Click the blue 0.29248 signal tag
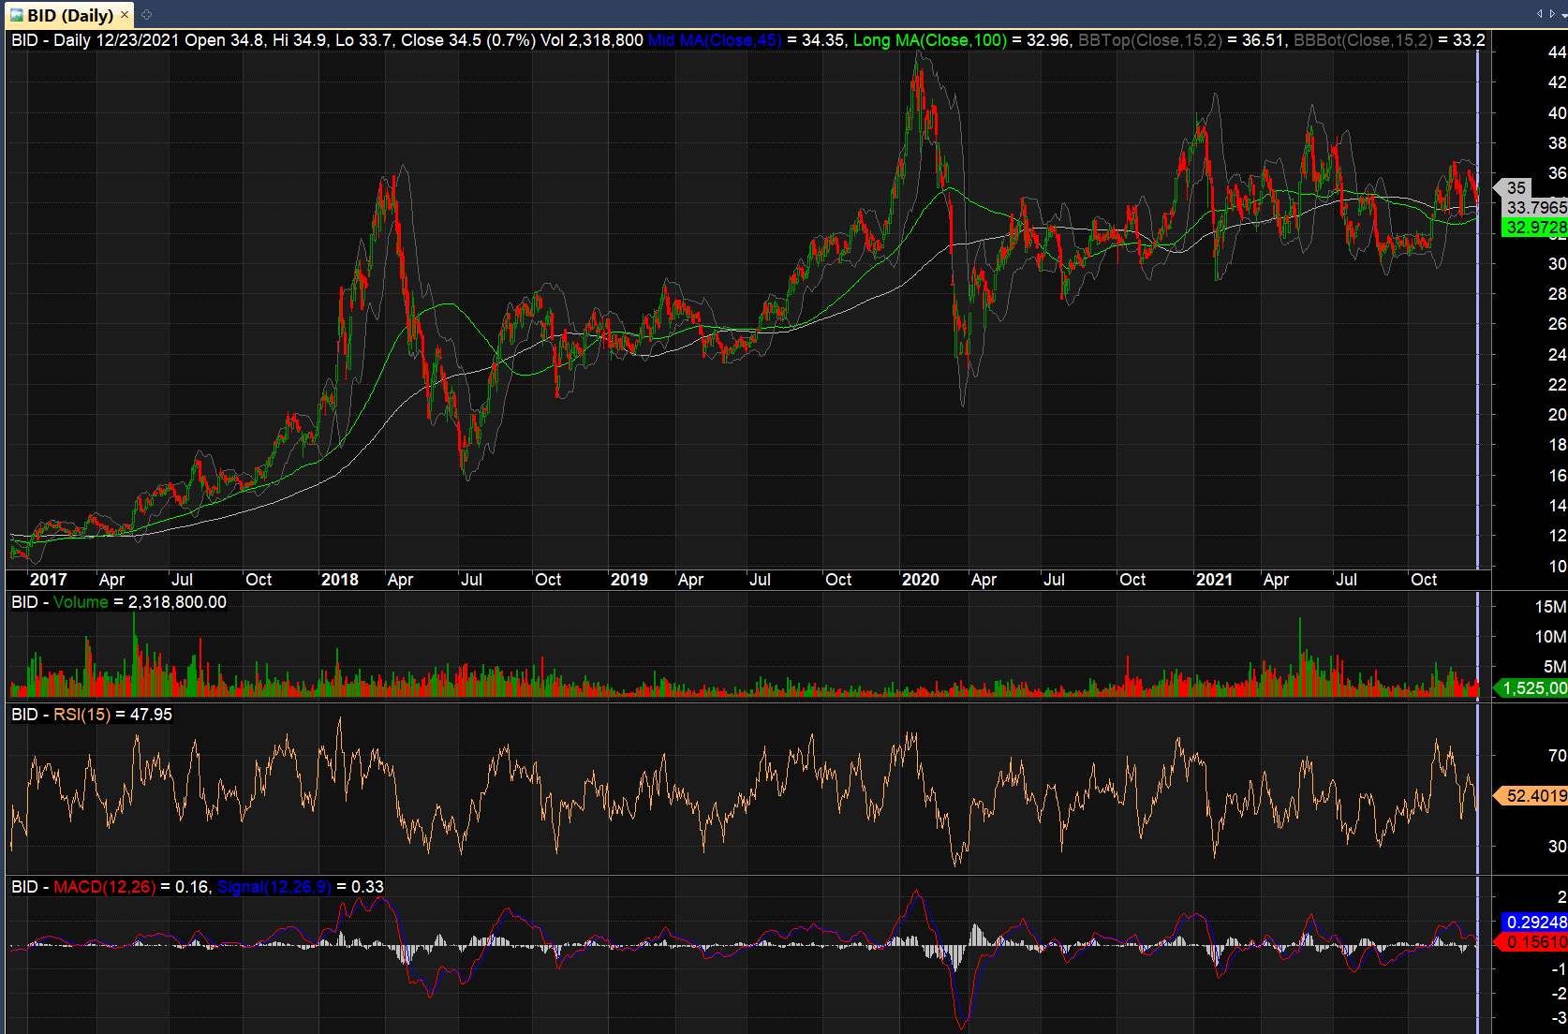Image resolution: width=1568 pixels, height=1034 pixels. [1535, 922]
